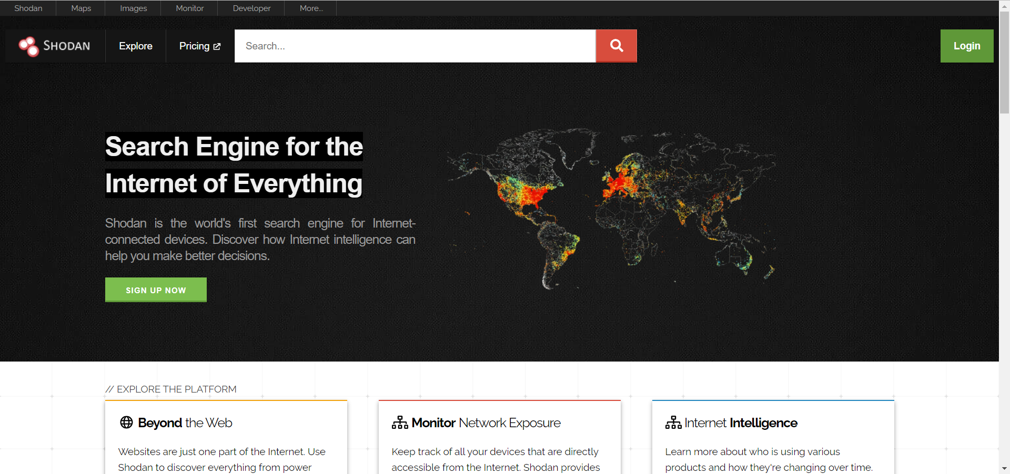Open the Pricing link

pos(200,46)
